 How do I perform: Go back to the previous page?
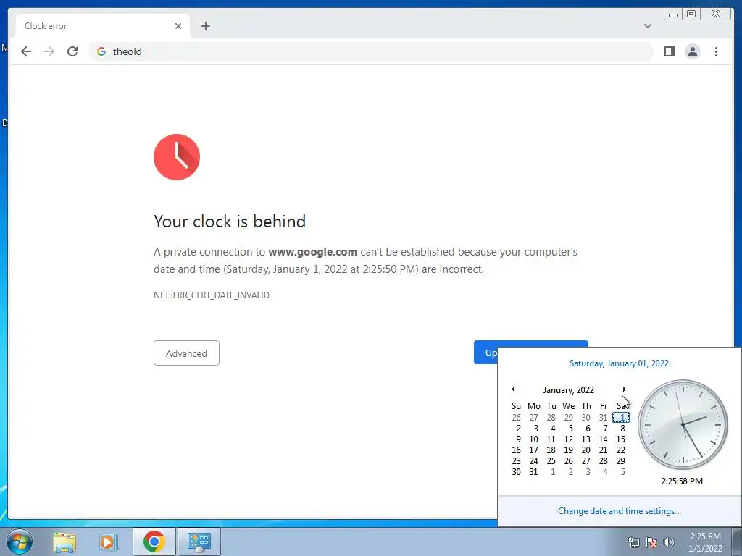pos(26,51)
